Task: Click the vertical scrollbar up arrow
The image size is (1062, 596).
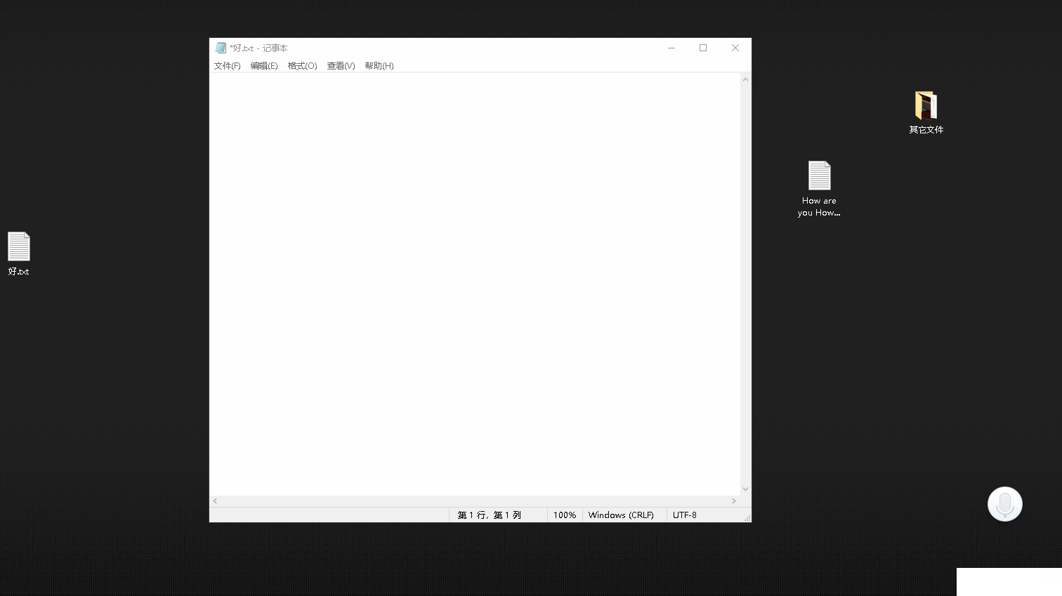Action: pos(745,79)
